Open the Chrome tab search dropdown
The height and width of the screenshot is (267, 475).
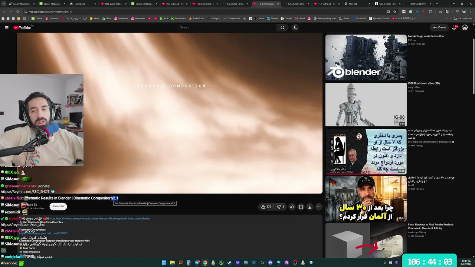coord(3,4)
